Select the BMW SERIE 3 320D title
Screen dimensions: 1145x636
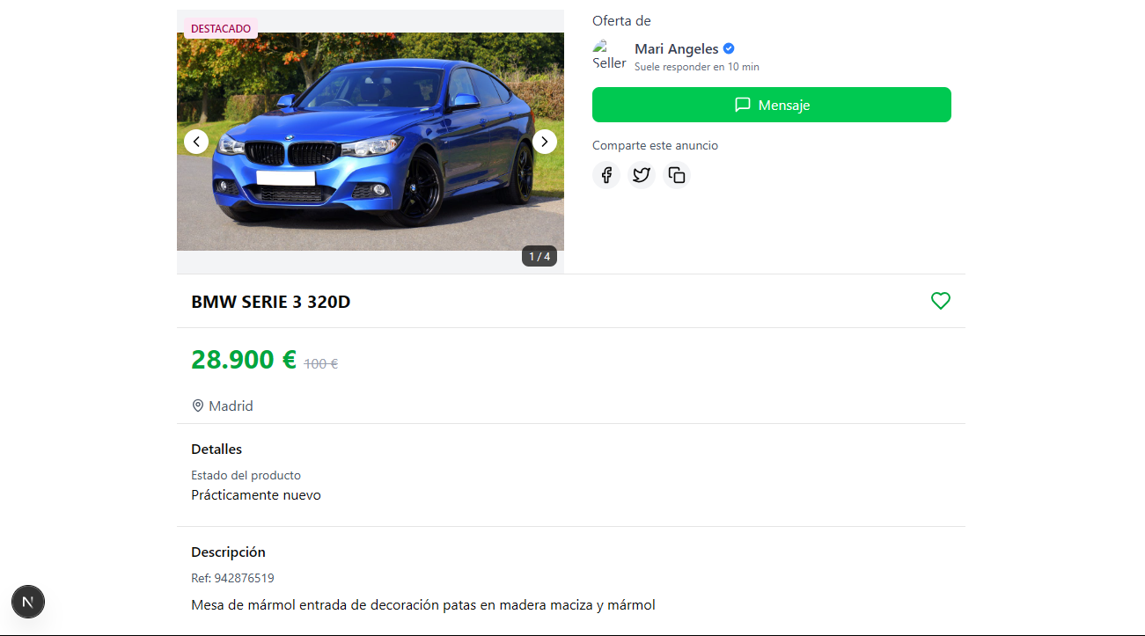[271, 302]
